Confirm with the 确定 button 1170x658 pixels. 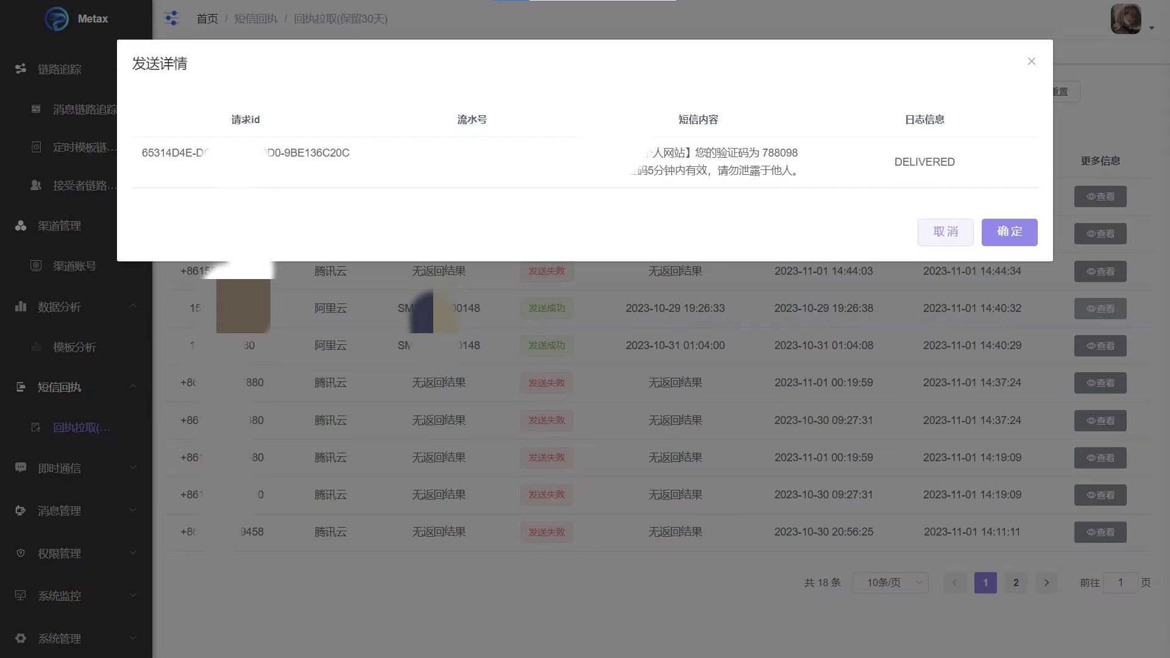click(x=1009, y=232)
